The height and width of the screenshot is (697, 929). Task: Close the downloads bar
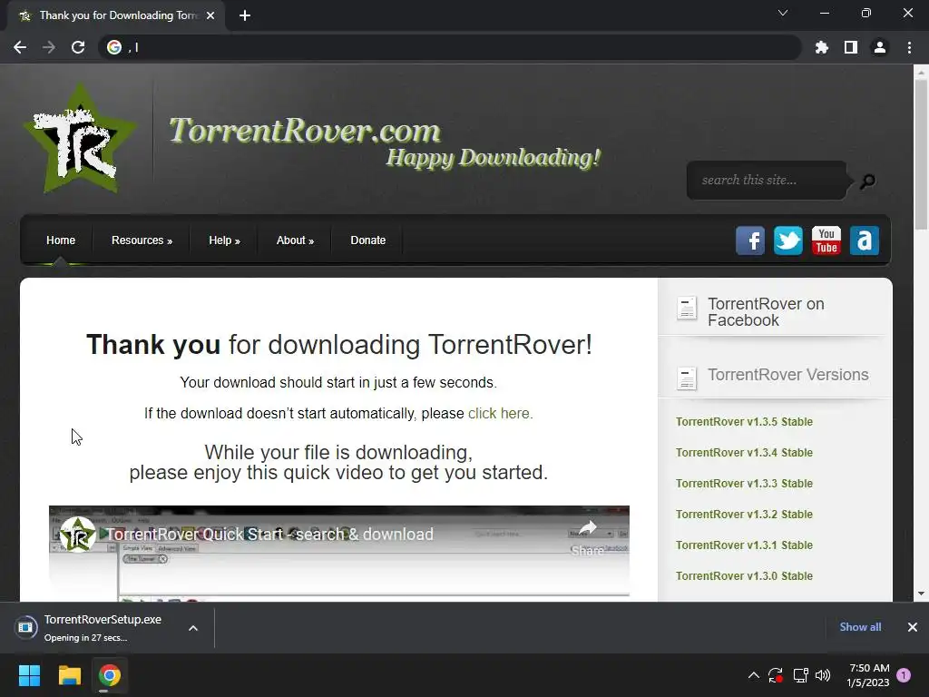[x=913, y=627]
